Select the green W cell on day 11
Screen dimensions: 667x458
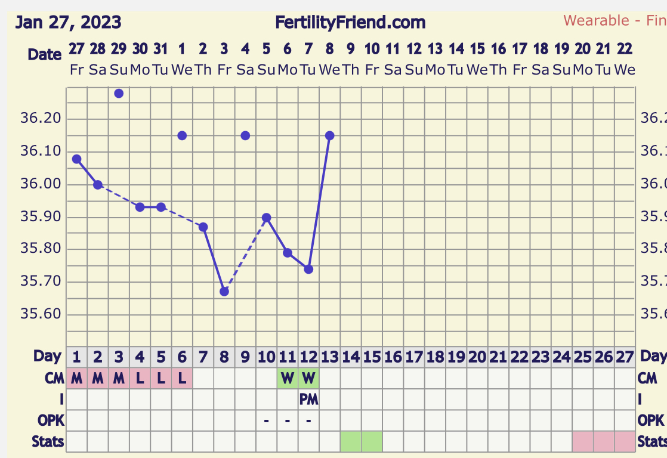tap(288, 378)
